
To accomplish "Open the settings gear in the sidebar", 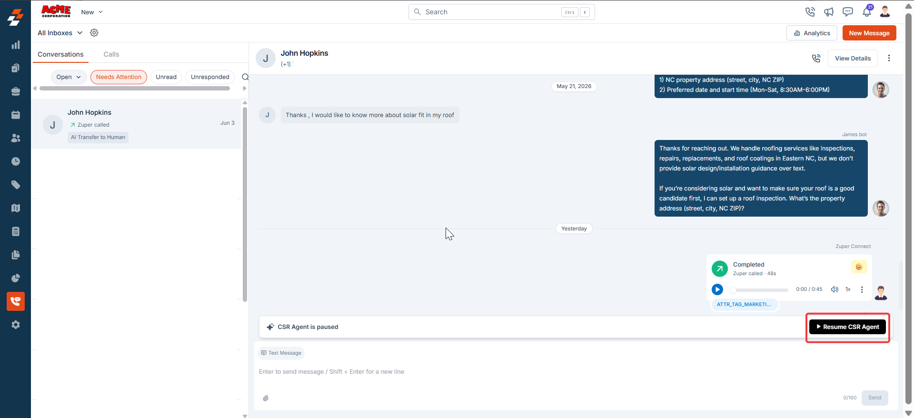I will coord(16,325).
